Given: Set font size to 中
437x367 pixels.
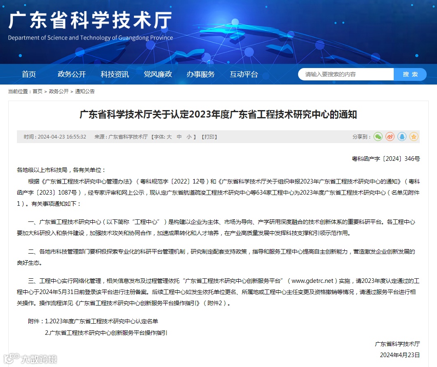Looking at the screenshot, I should point(179,137).
